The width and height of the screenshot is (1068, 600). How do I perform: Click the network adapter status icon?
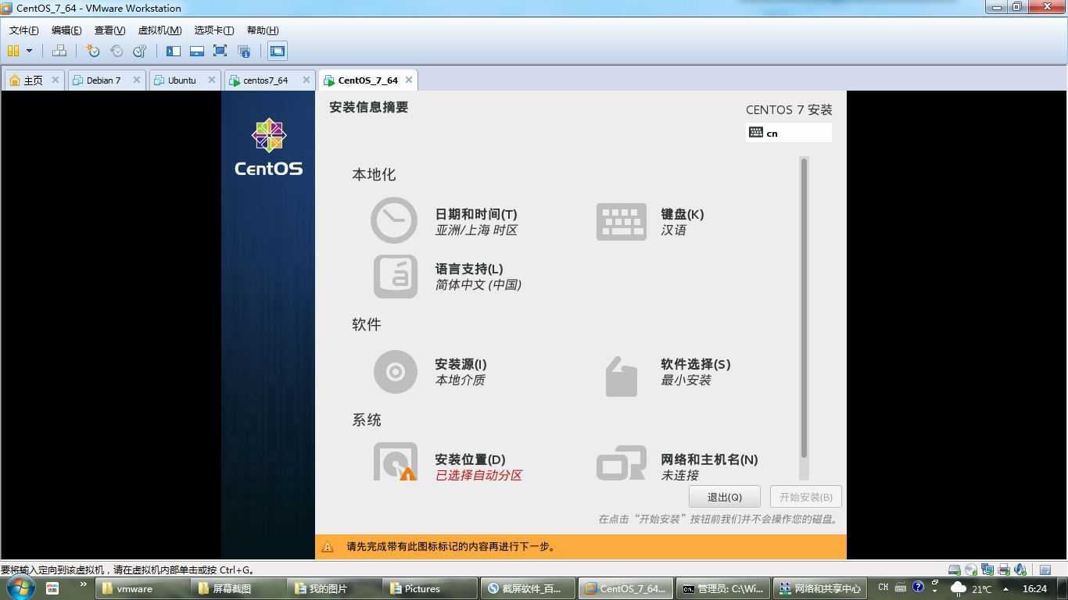click(x=987, y=570)
